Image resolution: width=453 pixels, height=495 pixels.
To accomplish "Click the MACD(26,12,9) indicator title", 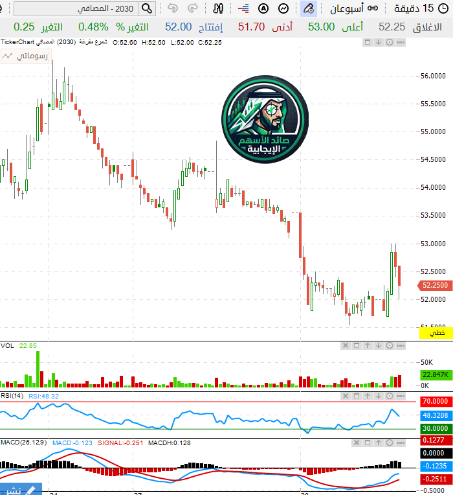I will (x=24, y=443).
